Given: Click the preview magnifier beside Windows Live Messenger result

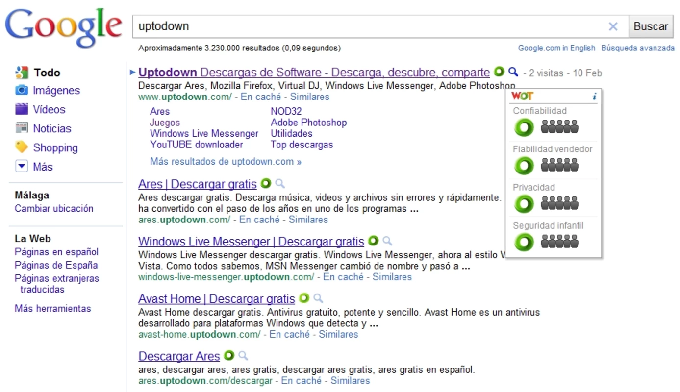Looking at the screenshot, I should click(x=387, y=241).
